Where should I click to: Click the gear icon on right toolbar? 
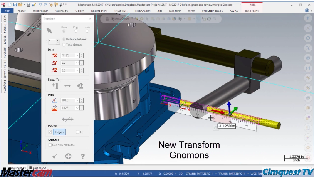(x=308, y=148)
